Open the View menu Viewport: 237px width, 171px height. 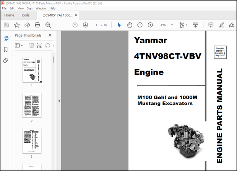(x=21, y=8)
